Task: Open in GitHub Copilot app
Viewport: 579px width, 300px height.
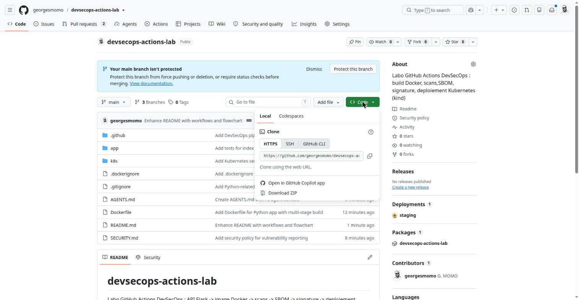Action: pos(297,183)
